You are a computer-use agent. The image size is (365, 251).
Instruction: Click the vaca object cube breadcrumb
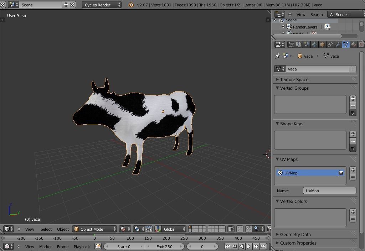click(305, 56)
